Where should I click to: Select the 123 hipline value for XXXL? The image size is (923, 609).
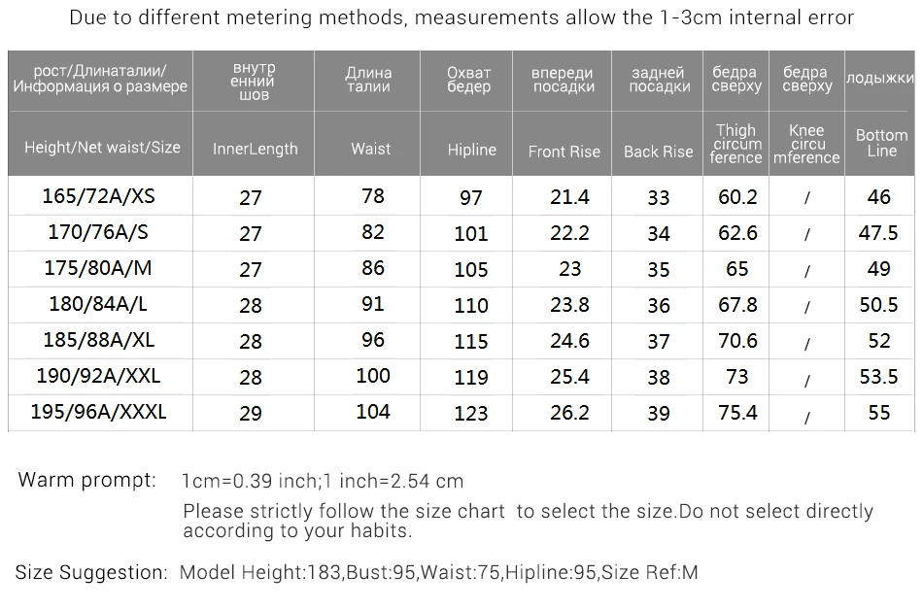[471, 413]
